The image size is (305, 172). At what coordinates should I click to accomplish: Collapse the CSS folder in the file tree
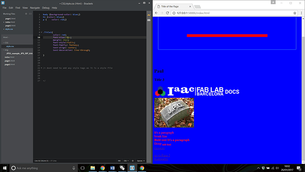click(3, 43)
